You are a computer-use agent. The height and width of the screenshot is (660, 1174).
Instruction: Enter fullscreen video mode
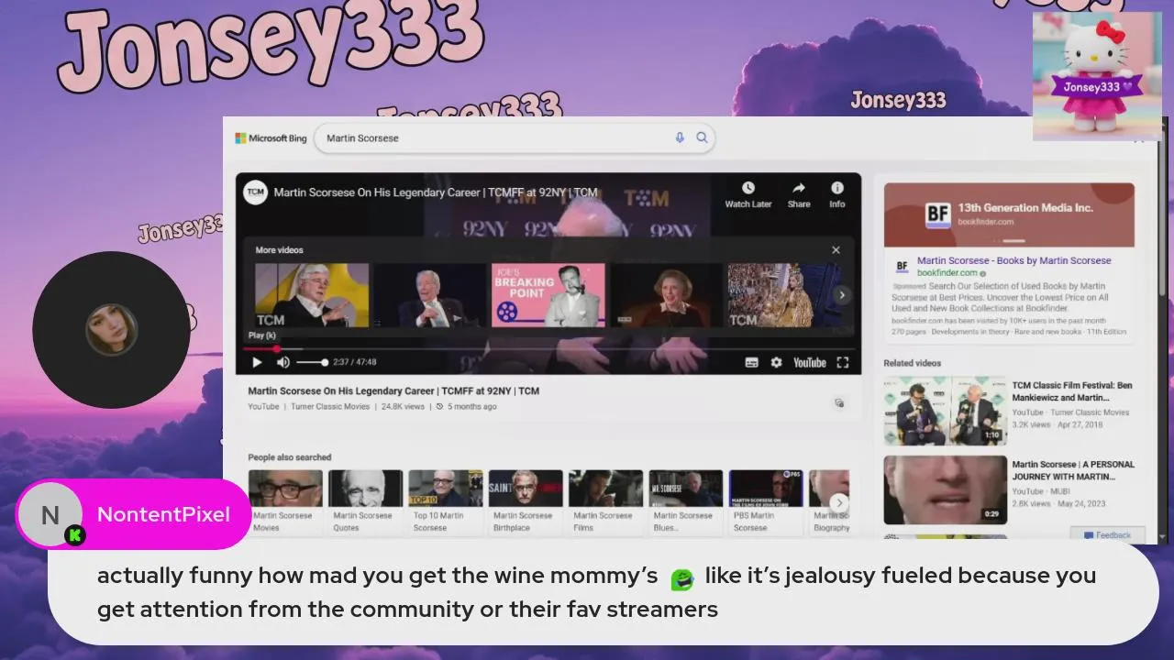(843, 362)
